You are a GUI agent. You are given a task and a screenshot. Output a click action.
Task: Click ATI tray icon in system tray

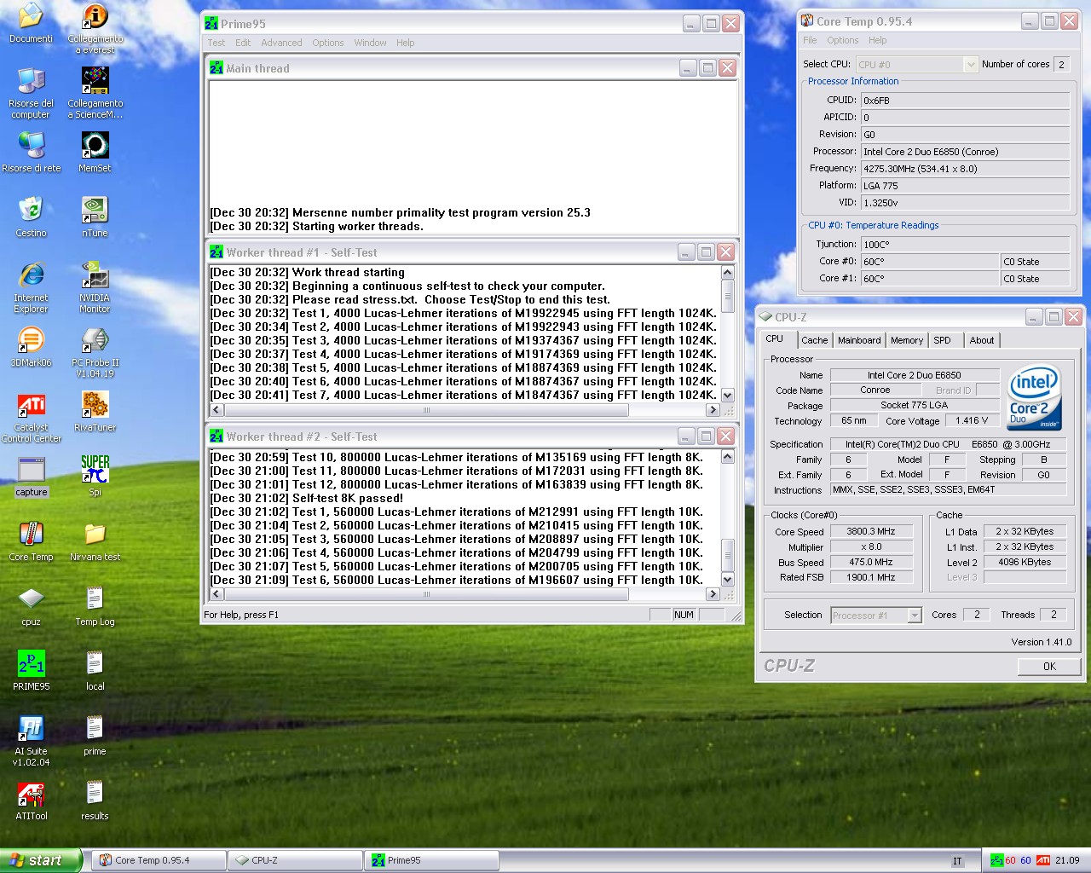(x=1043, y=860)
